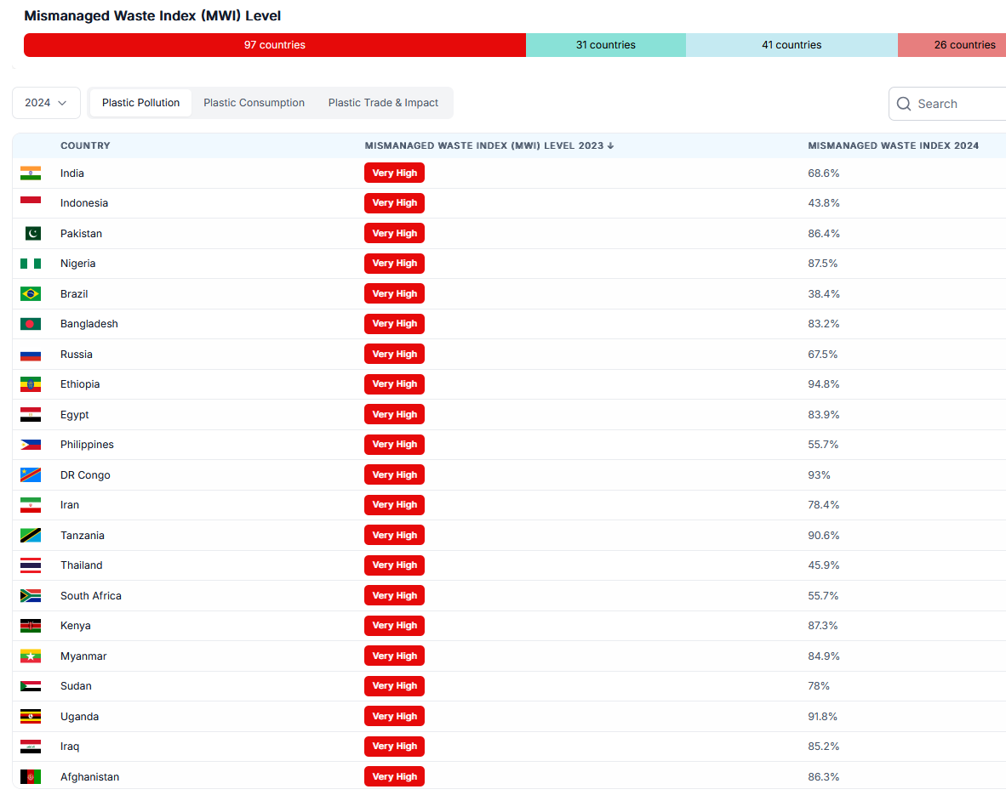Switch to the Plastic Consumption tab
1006x795 pixels.
[x=254, y=103]
